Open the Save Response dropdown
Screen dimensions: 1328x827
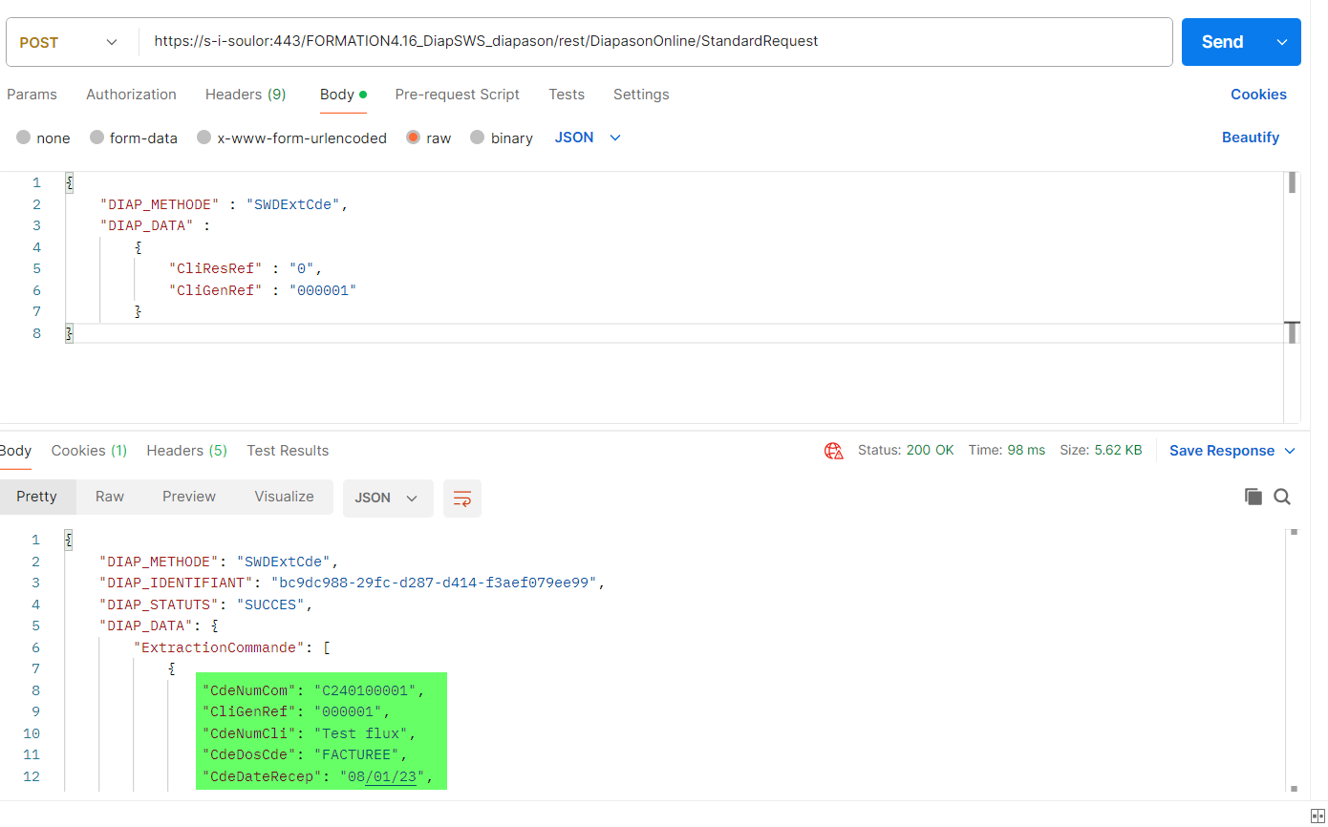(1232, 451)
